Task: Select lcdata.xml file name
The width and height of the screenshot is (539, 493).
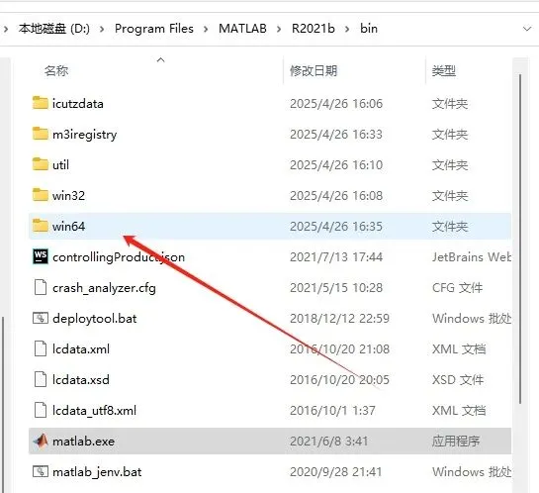Action: (81, 349)
